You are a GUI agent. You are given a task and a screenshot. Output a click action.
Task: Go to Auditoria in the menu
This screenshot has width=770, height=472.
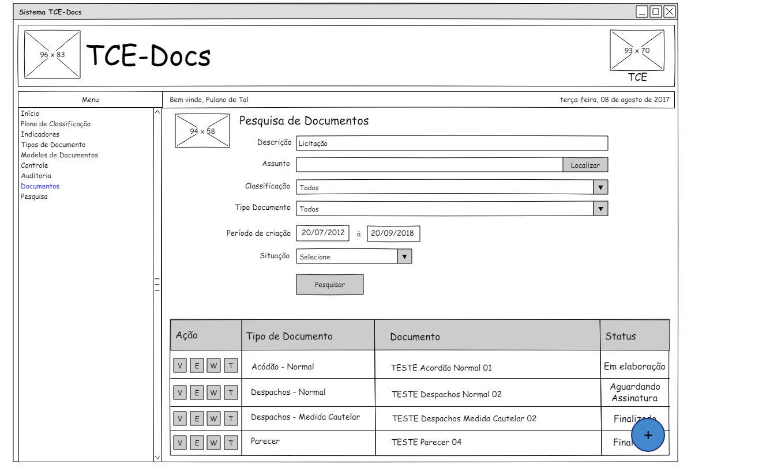point(36,176)
